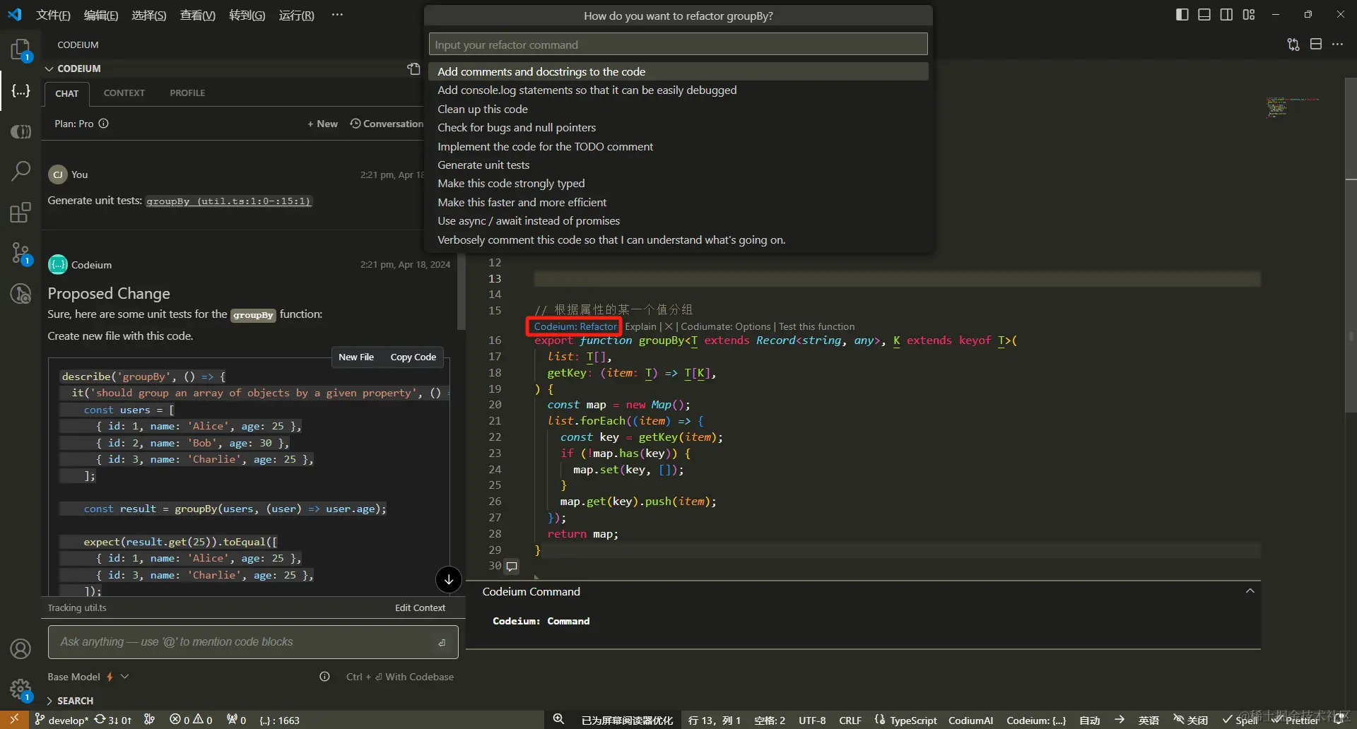The image size is (1357, 729).
Task: Start a + New conversation
Action: tap(322, 124)
